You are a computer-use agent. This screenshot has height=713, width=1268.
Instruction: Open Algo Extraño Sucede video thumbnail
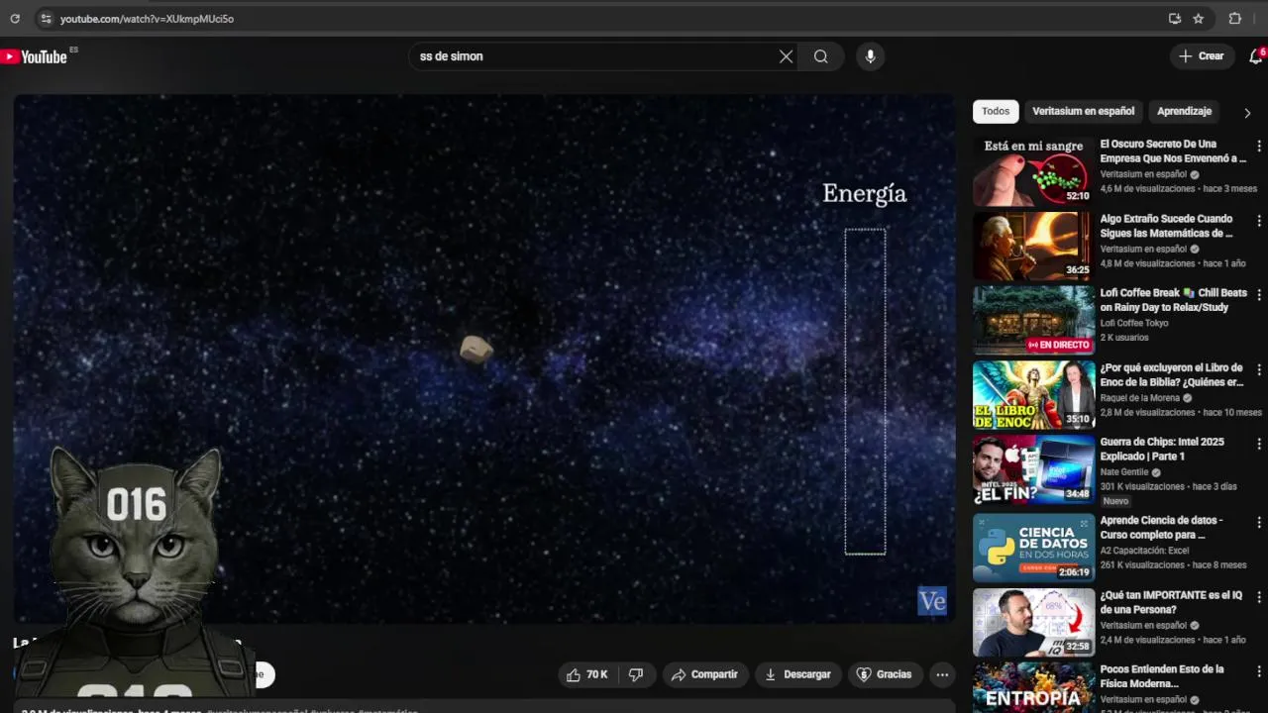tap(1033, 246)
